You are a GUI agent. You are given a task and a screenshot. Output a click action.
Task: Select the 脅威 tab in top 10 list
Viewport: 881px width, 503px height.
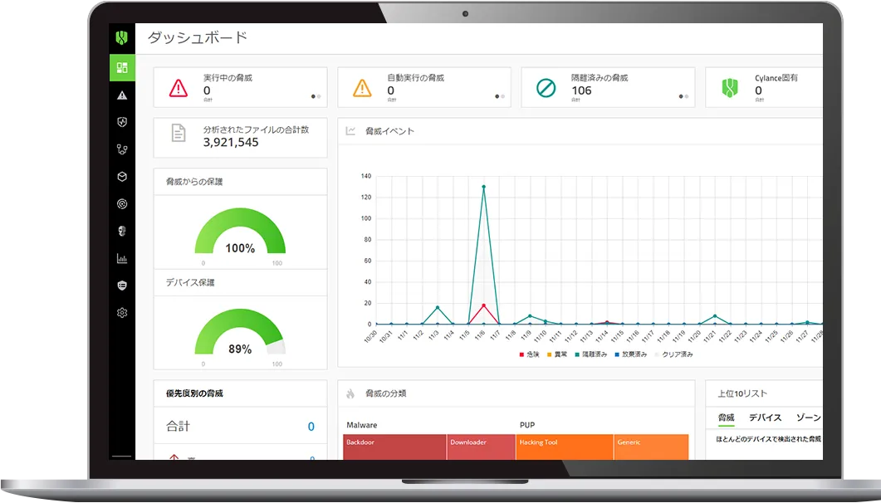[x=726, y=418]
